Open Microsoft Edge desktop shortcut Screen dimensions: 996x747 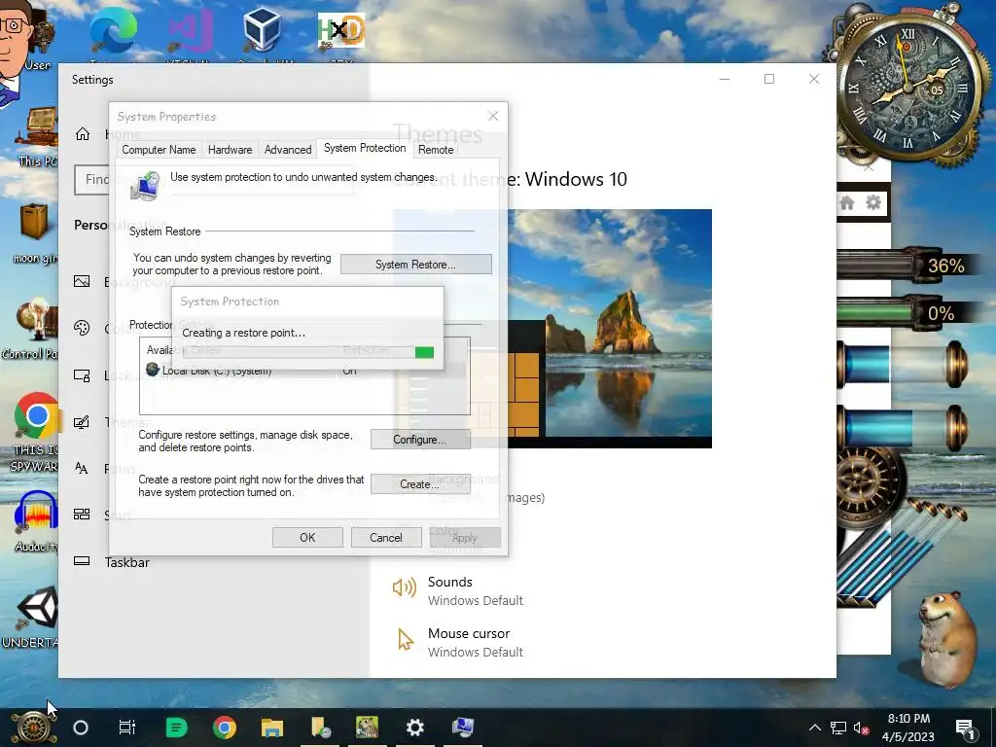click(x=113, y=32)
